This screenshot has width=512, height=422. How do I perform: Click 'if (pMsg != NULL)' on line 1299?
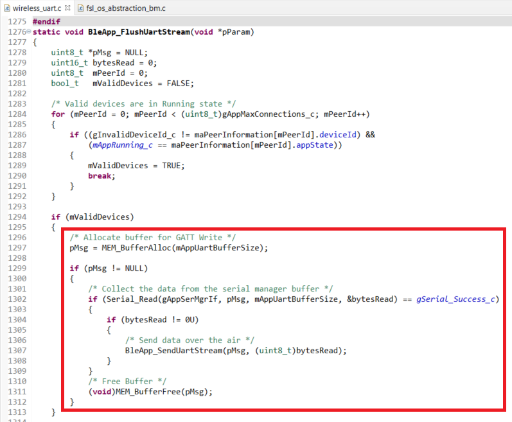tap(109, 268)
